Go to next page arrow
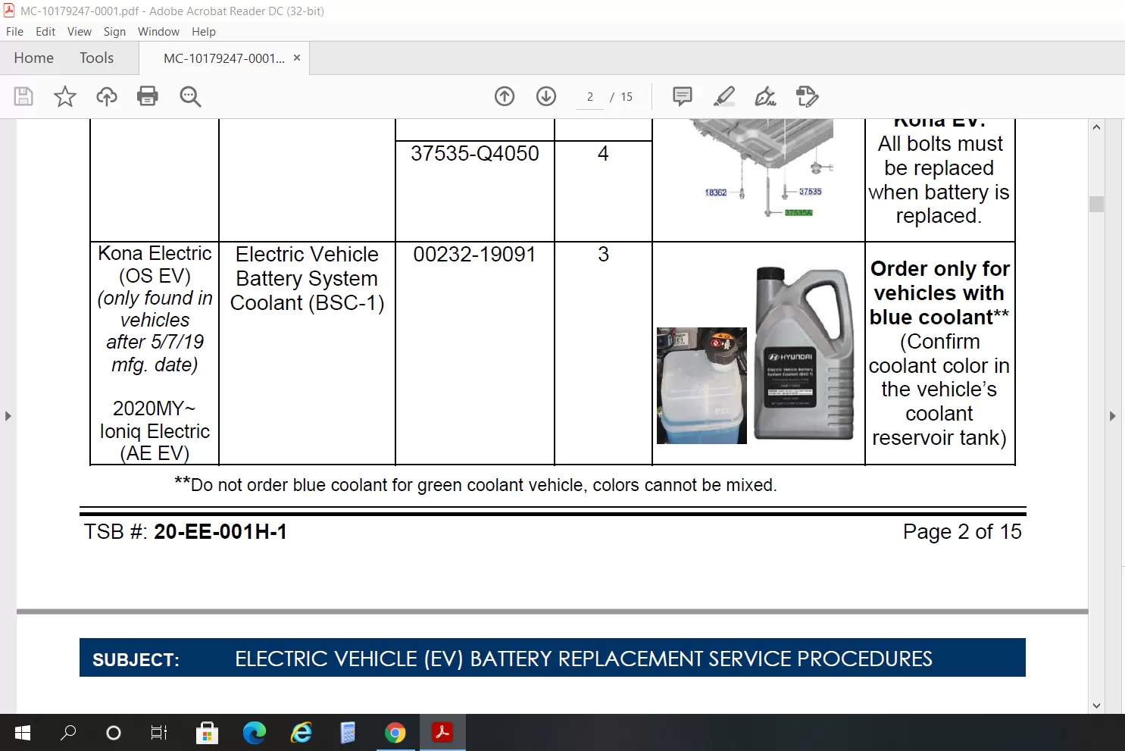The image size is (1125, 751). (x=546, y=96)
